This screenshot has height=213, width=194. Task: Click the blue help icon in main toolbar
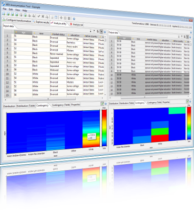click(74, 19)
